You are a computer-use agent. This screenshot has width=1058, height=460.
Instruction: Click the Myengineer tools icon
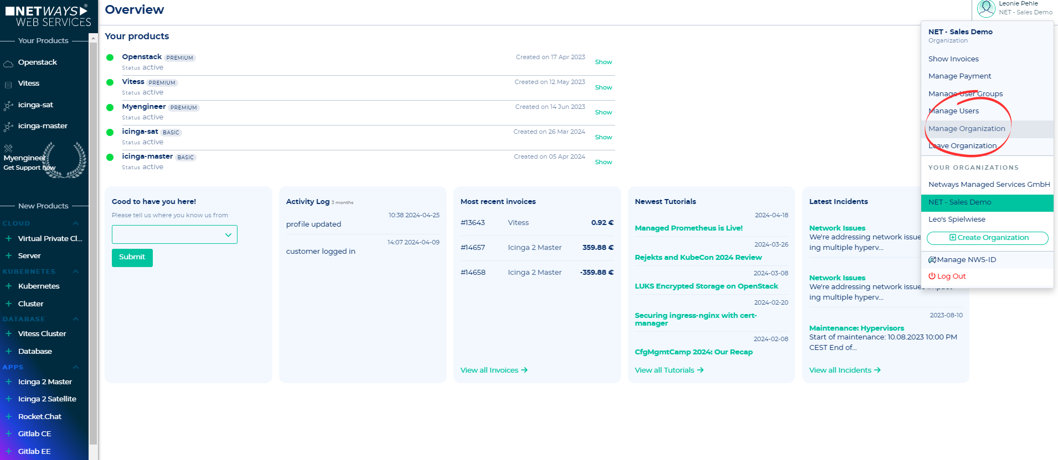pyautogui.click(x=8, y=148)
